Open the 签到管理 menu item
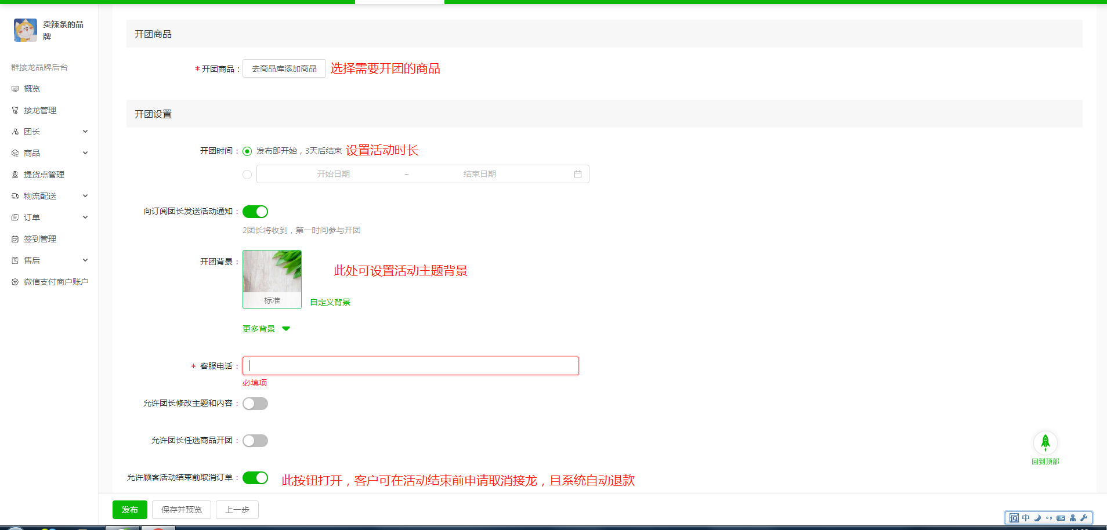This screenshot has height=530, width=1107. [40, 239]
